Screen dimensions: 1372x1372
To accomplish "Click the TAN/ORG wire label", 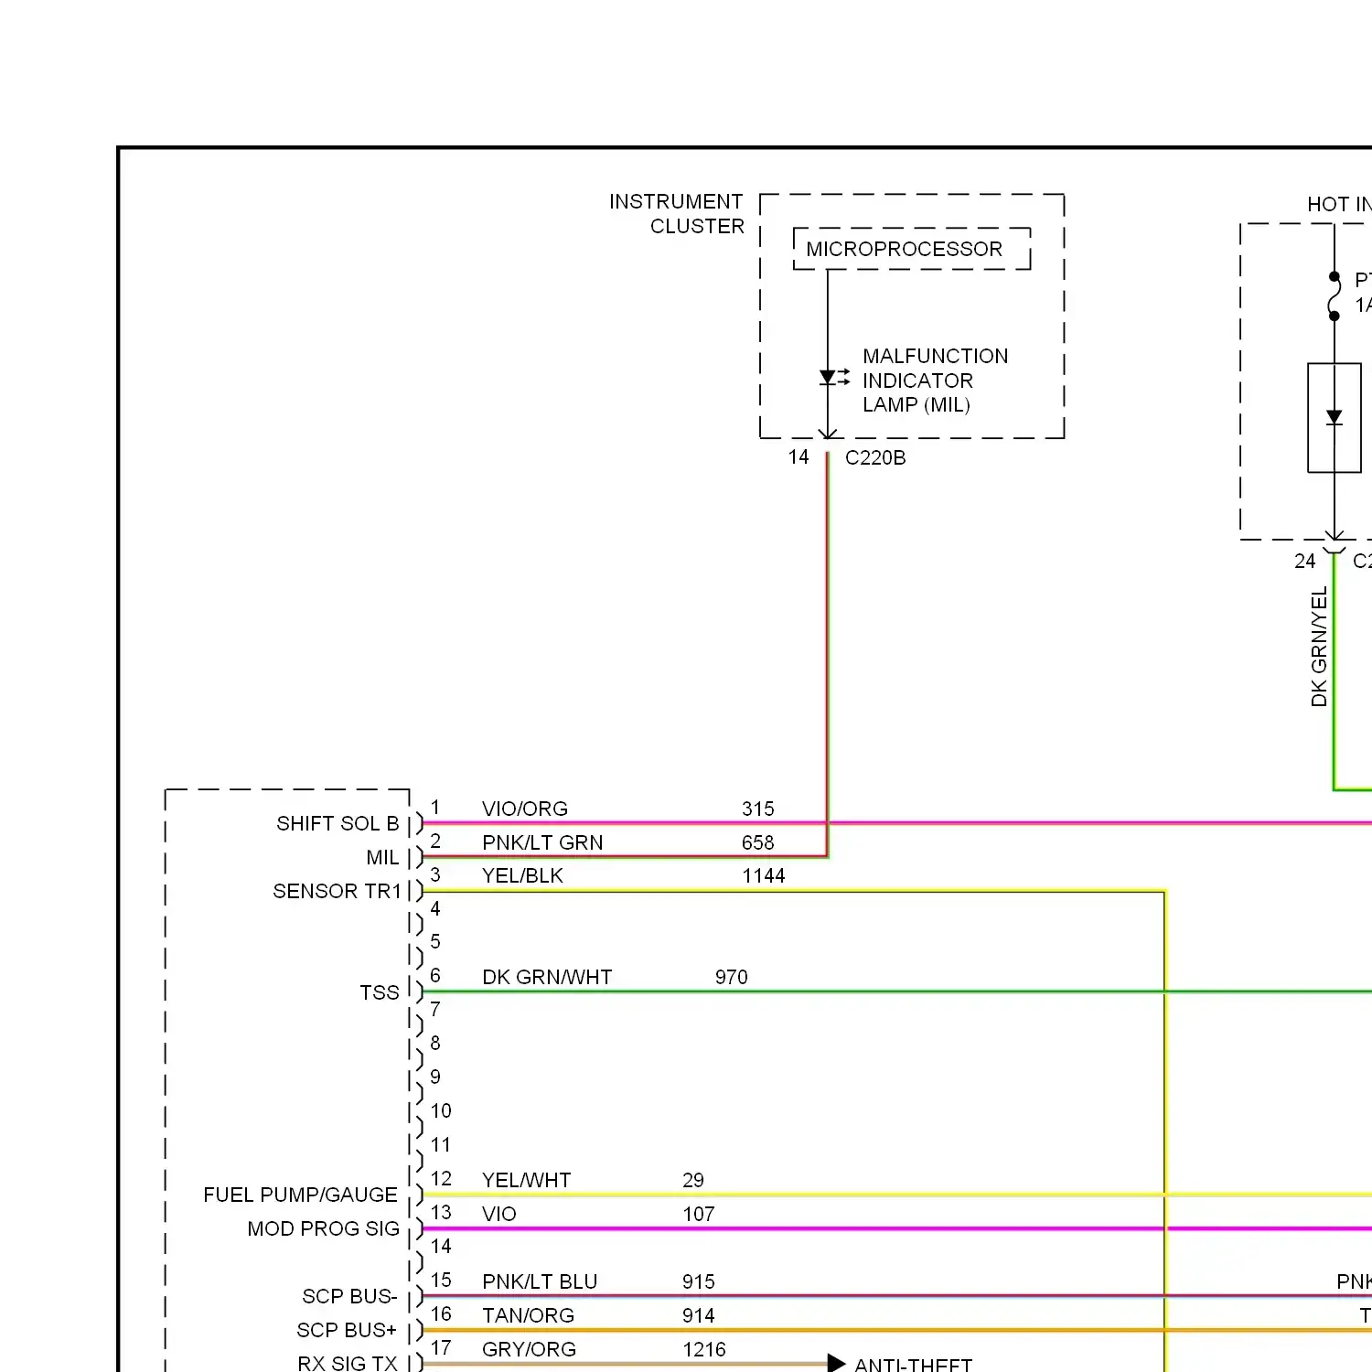I will pos(528,1315).
